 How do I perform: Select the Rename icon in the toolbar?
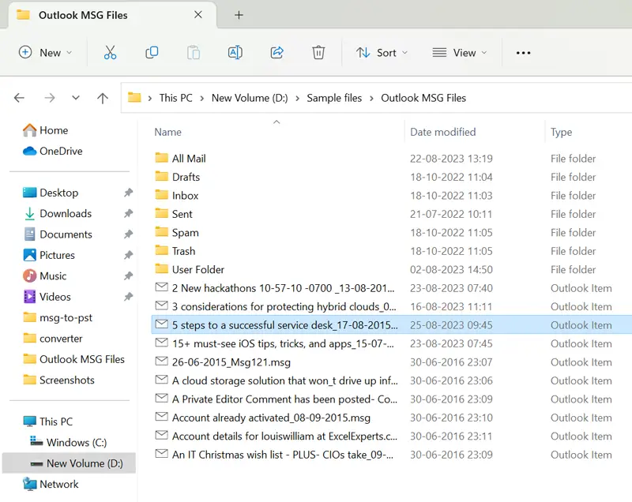click(236, 52)
